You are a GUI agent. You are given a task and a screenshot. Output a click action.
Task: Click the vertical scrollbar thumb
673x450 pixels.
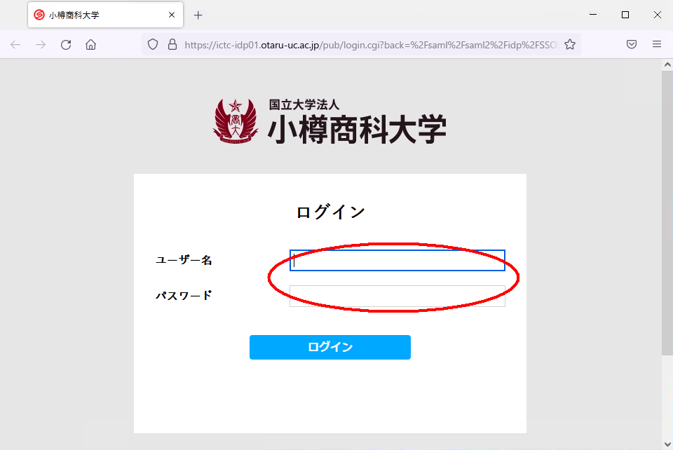click(x=667, y=213)
